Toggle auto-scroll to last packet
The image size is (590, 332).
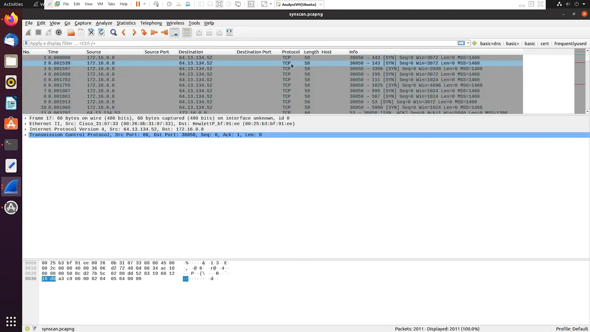(x=175, y=32)
